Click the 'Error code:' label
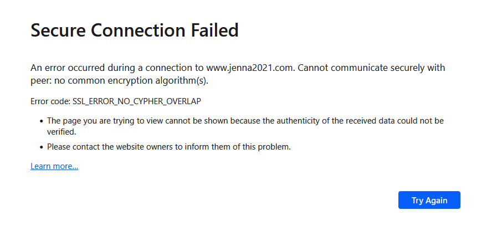This screenshot has width=497, height=241. click(50, 102)
